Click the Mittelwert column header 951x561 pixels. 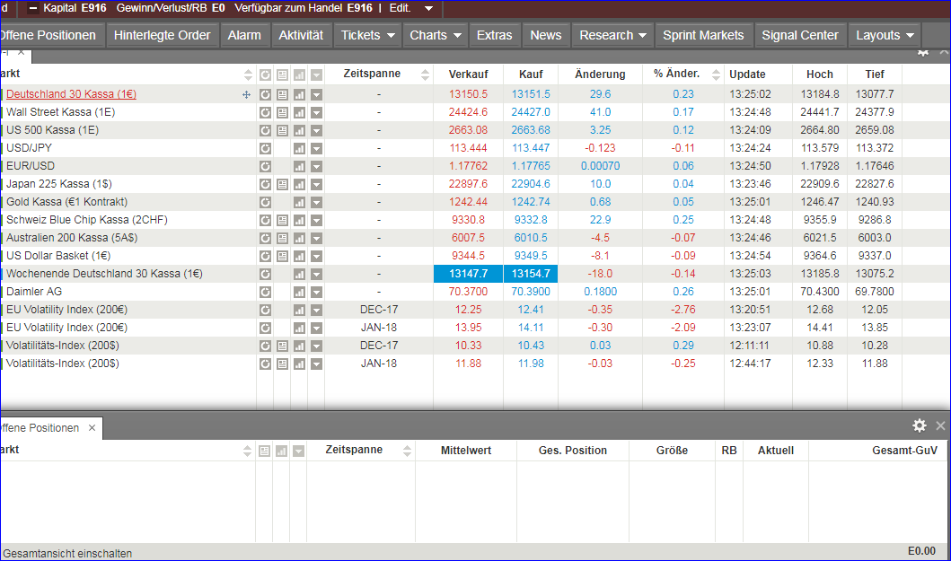(x=466, y=450)
